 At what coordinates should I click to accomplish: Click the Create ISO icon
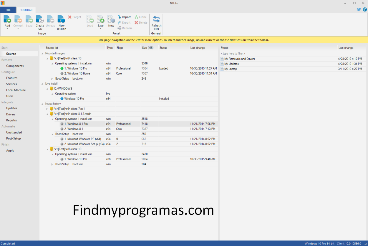[x=40, y=19]
